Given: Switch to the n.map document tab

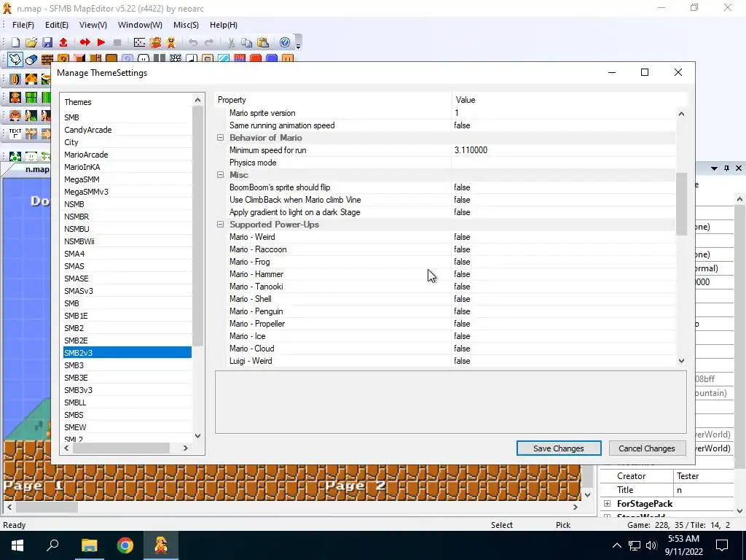Looking at the screenshot, I should 36,169.
